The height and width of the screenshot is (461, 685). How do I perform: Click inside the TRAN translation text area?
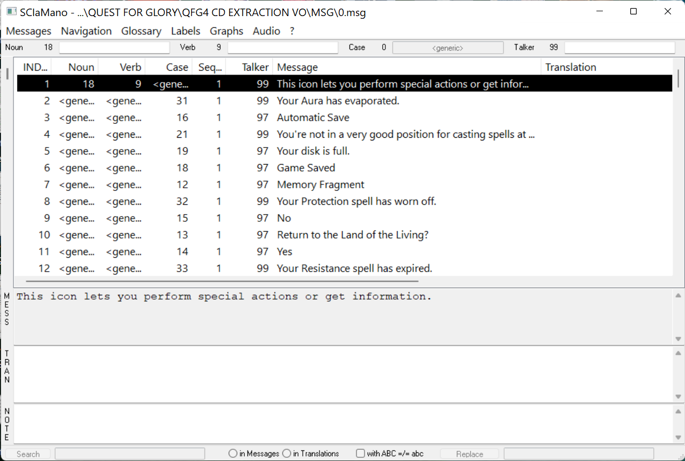coord(342,374)
